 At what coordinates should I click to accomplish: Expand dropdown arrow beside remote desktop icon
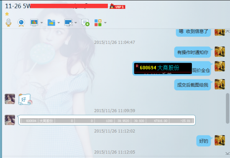pyautogui.click(x=76, y=23)
